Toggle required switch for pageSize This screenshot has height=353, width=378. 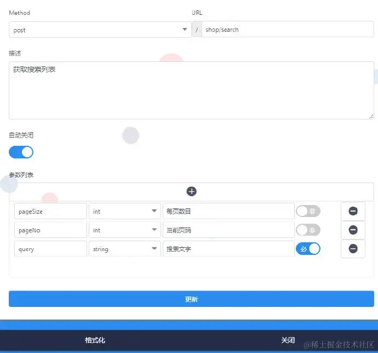[x=308, y=212]
